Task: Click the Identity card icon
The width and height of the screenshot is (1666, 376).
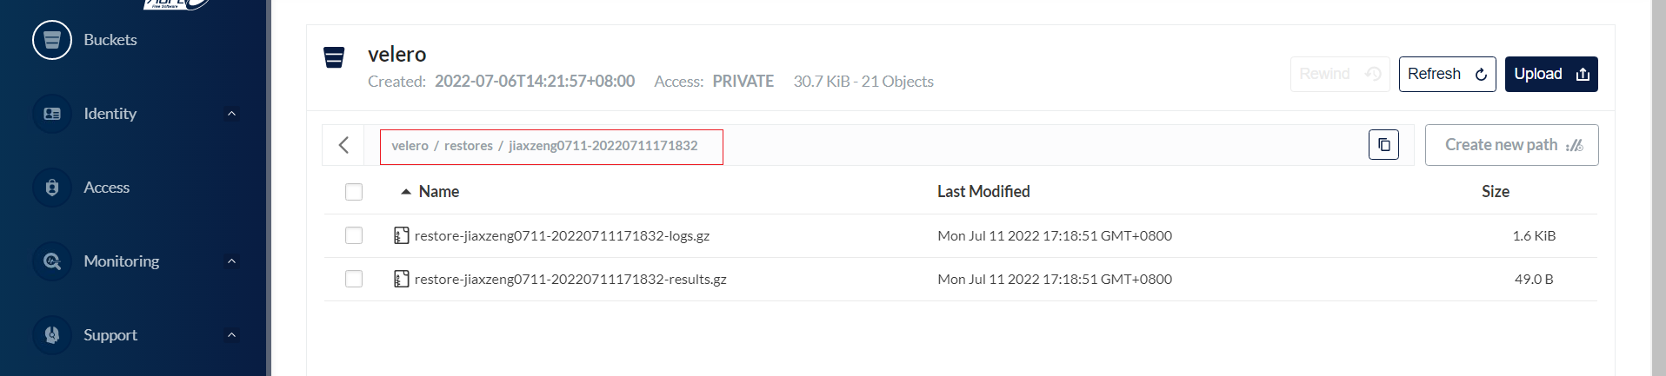Action: click(52, 114)
